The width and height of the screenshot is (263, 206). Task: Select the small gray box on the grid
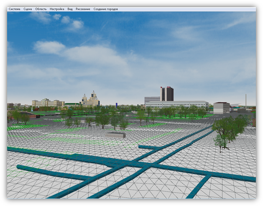click(x=115, y=135)
